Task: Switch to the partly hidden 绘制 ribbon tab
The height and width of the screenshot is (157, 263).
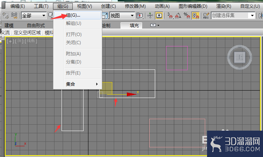Action: pyautogui.click(x=106, y=26)
